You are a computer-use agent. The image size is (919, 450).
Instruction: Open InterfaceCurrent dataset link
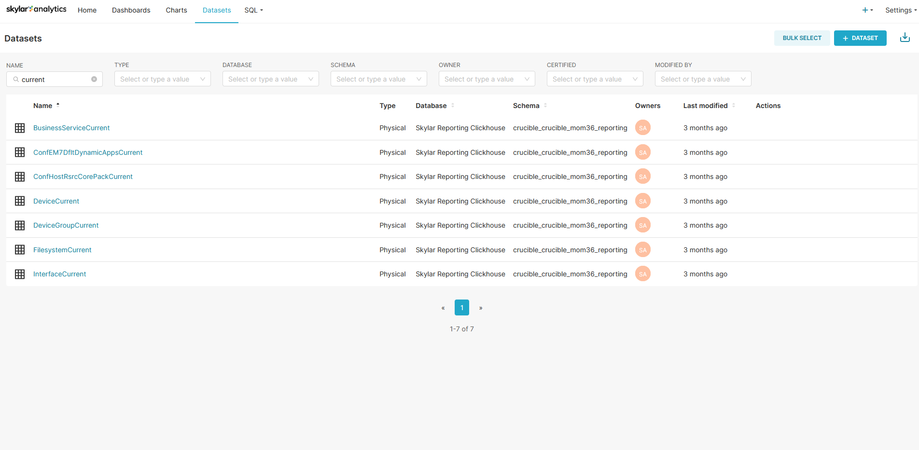coord(59,274)
